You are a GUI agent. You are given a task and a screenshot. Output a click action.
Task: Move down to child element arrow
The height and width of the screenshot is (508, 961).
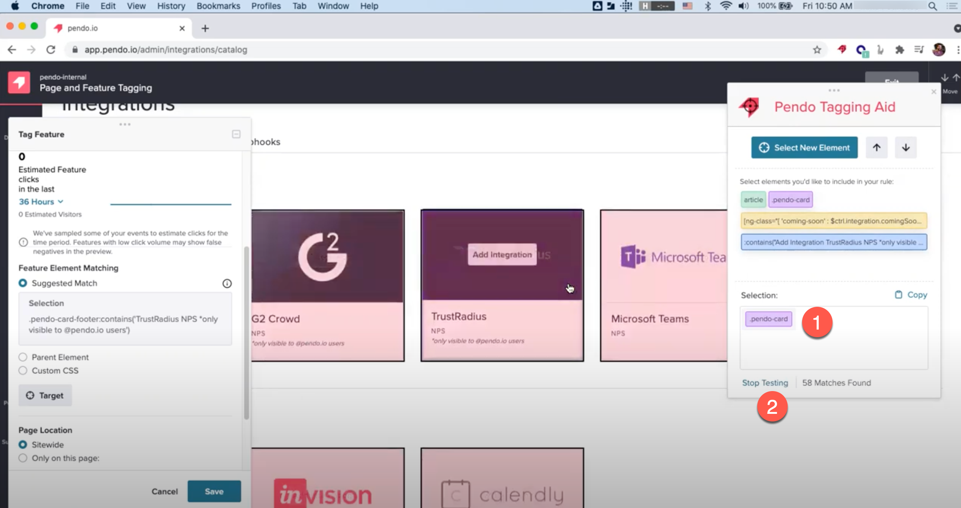click(x=905, y=147)
